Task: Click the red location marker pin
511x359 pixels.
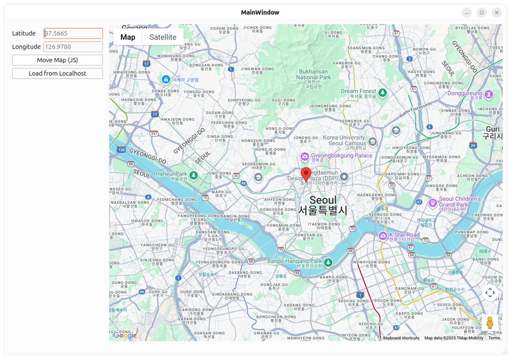Action: (306, 175)
